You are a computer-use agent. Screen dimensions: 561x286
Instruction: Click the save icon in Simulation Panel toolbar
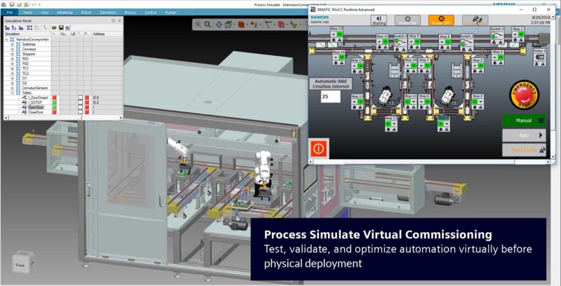61,27
